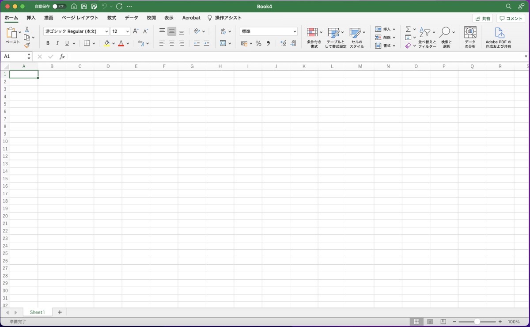Open 条件付き書式 conditional formatting

[x=314, y=38]
